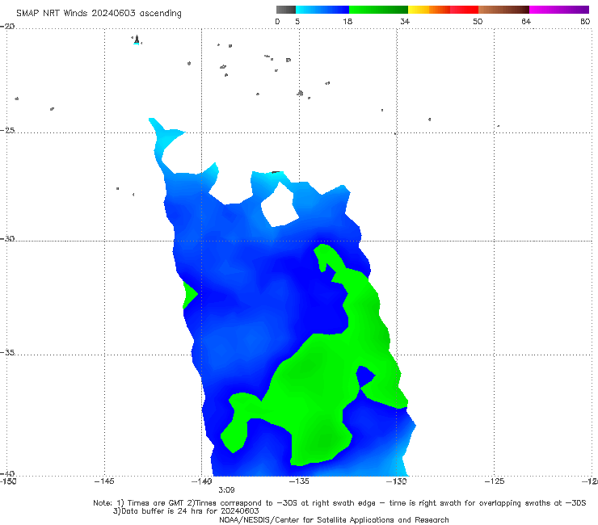Click the latitude label '-35'
598x525 pixels.
click(7, 352)
